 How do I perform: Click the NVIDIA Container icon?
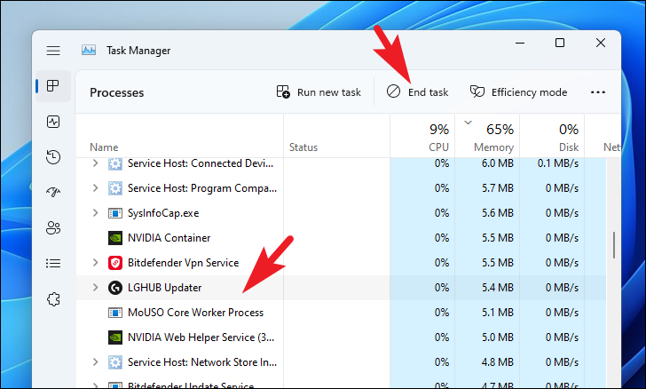115,238
